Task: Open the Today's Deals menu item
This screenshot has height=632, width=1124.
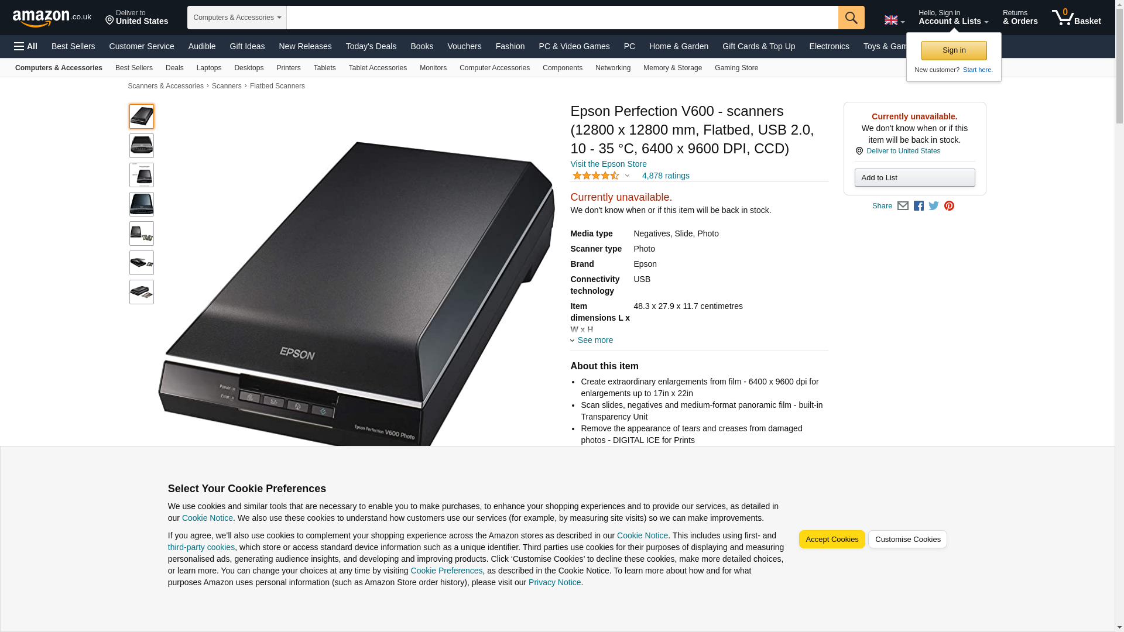Action: point(371,46)
